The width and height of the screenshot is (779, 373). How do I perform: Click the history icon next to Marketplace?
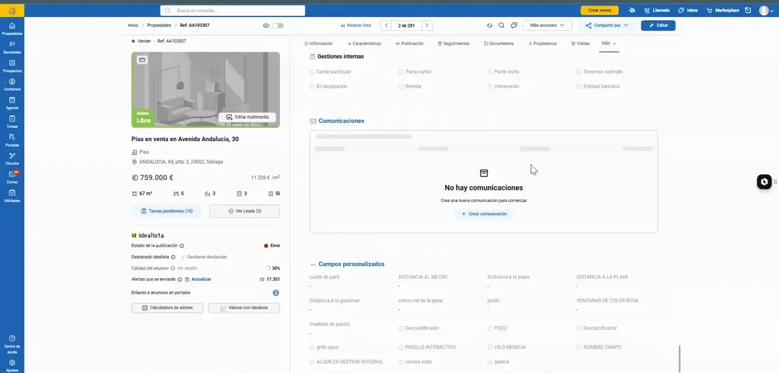pos(748,10)
